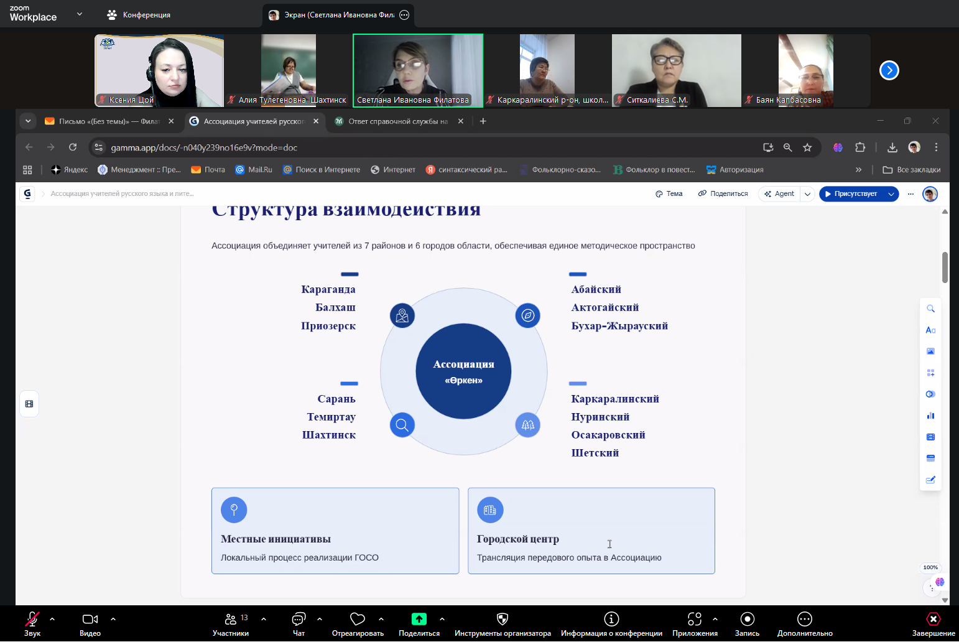The image size is (959, 642).
Task: Bookmark the page with the star icon
Action: (x=807, y=147)
